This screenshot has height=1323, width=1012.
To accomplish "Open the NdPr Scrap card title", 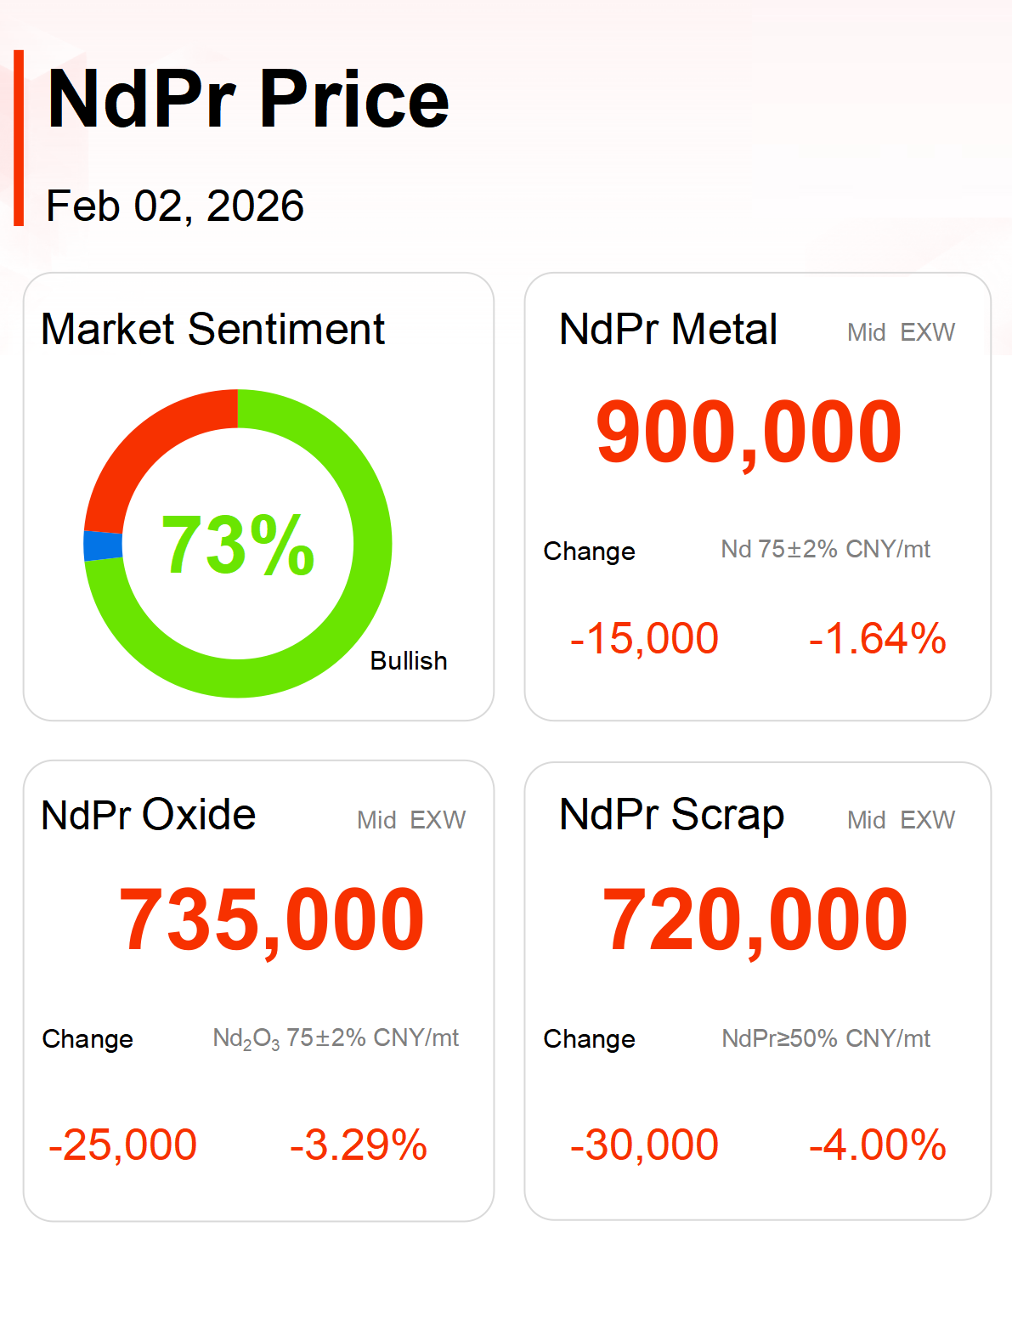I will (x=671, y=815).
